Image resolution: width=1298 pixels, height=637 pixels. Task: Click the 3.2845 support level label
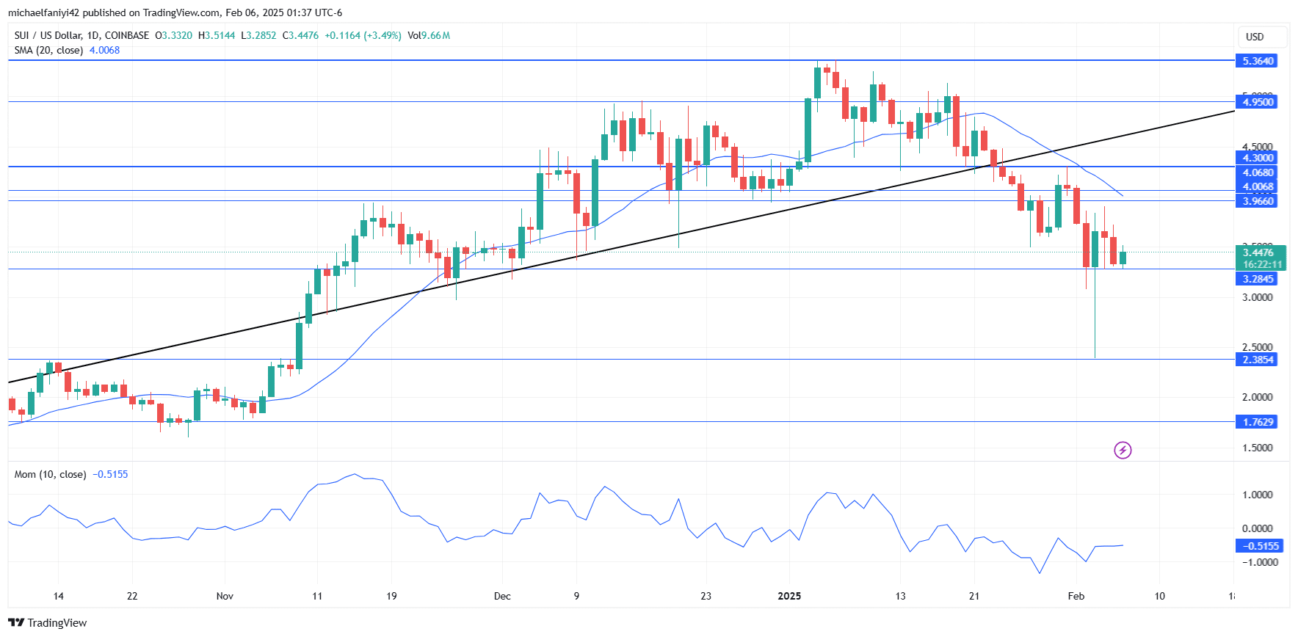tap(1257, 279)
